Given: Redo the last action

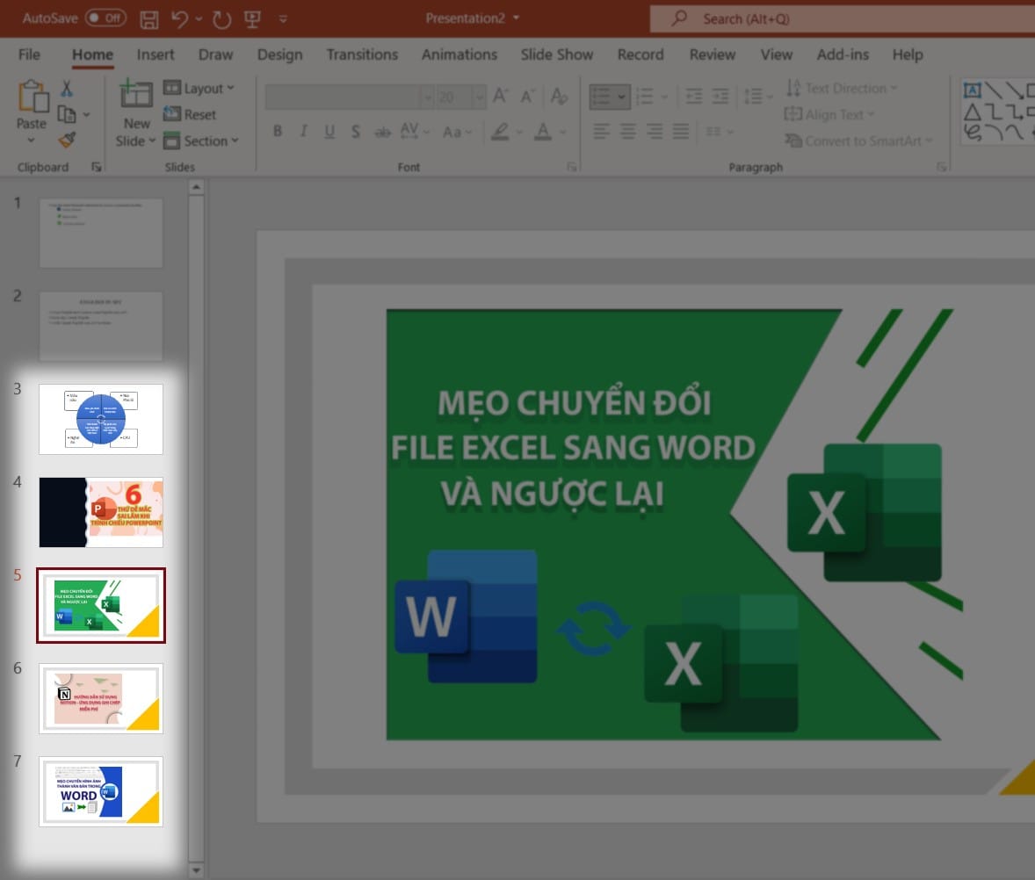Looking at the screenshot, I should click(x=221, y=19).
